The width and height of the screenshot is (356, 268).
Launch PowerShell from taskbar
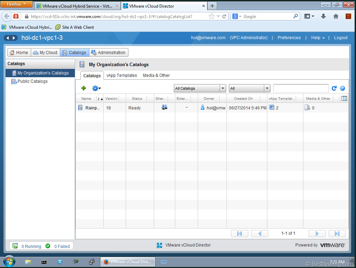(60, 262)
